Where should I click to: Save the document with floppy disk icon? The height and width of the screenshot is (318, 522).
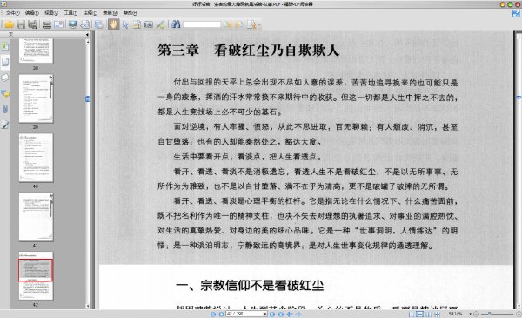(21, 24)
